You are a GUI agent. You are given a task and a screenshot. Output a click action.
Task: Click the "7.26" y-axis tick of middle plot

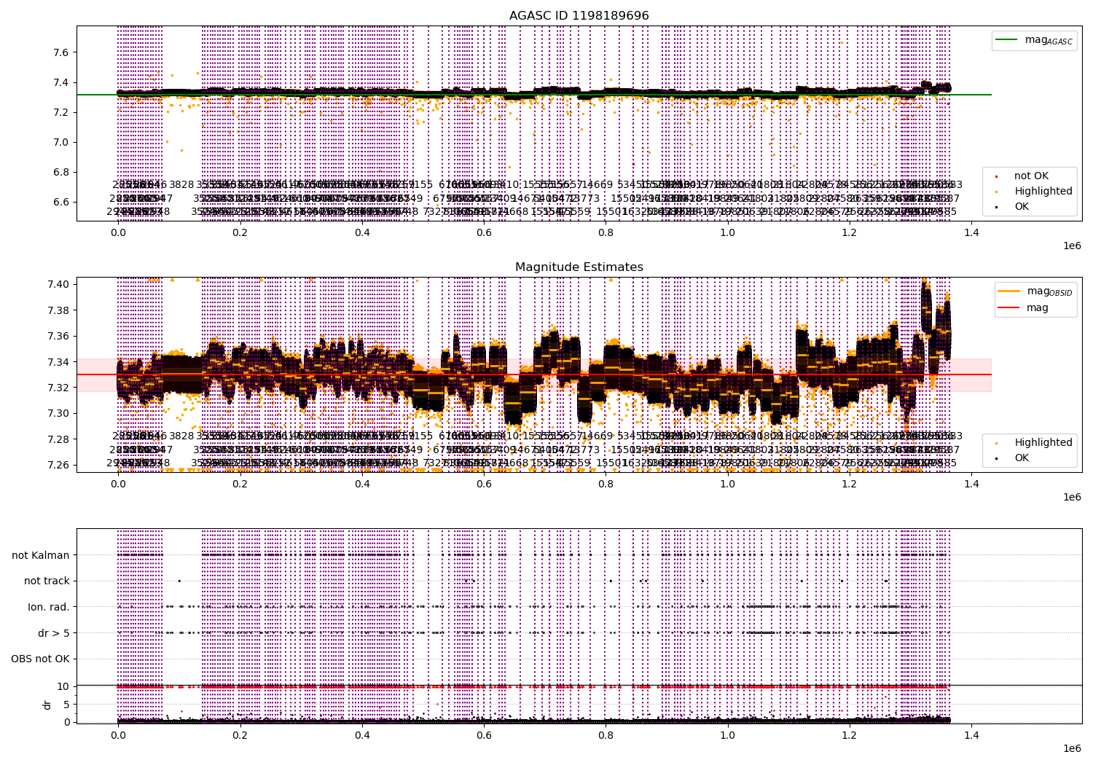[58, 465]
